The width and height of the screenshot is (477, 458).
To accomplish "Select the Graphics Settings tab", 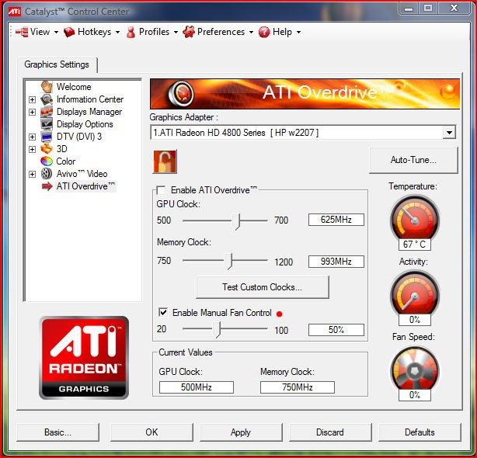I will click(57, 64).
